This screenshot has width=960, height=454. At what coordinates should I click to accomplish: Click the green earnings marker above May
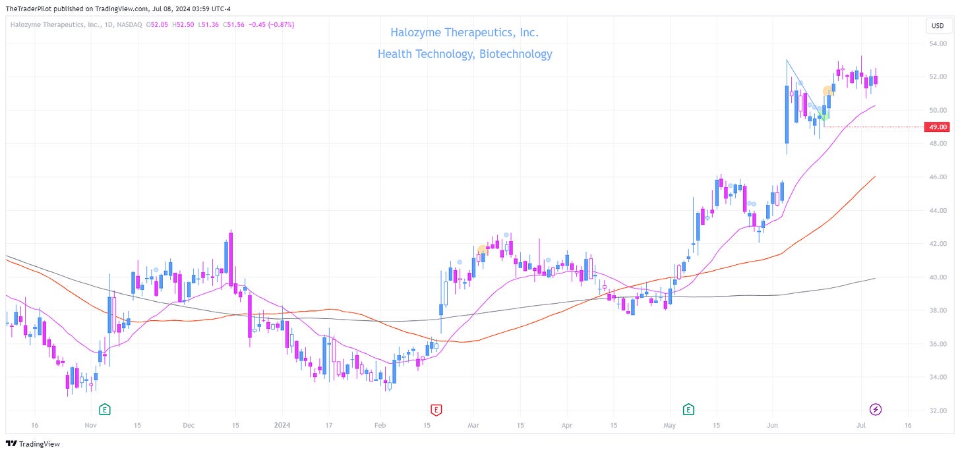pos(688,409)
